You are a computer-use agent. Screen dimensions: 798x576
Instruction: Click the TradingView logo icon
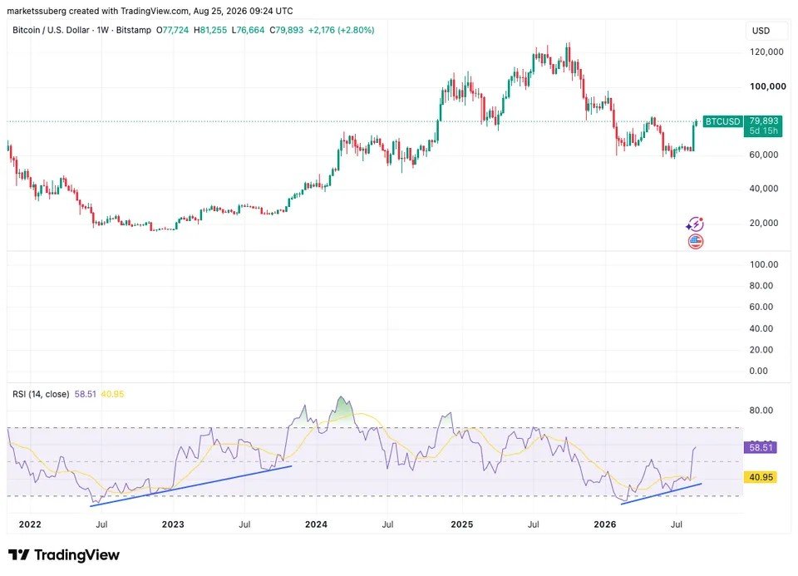pos(19,554)
